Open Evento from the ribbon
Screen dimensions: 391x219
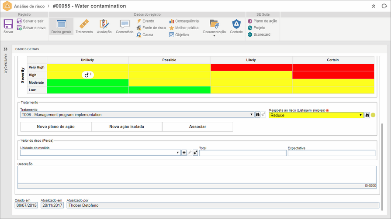(145, 21)
